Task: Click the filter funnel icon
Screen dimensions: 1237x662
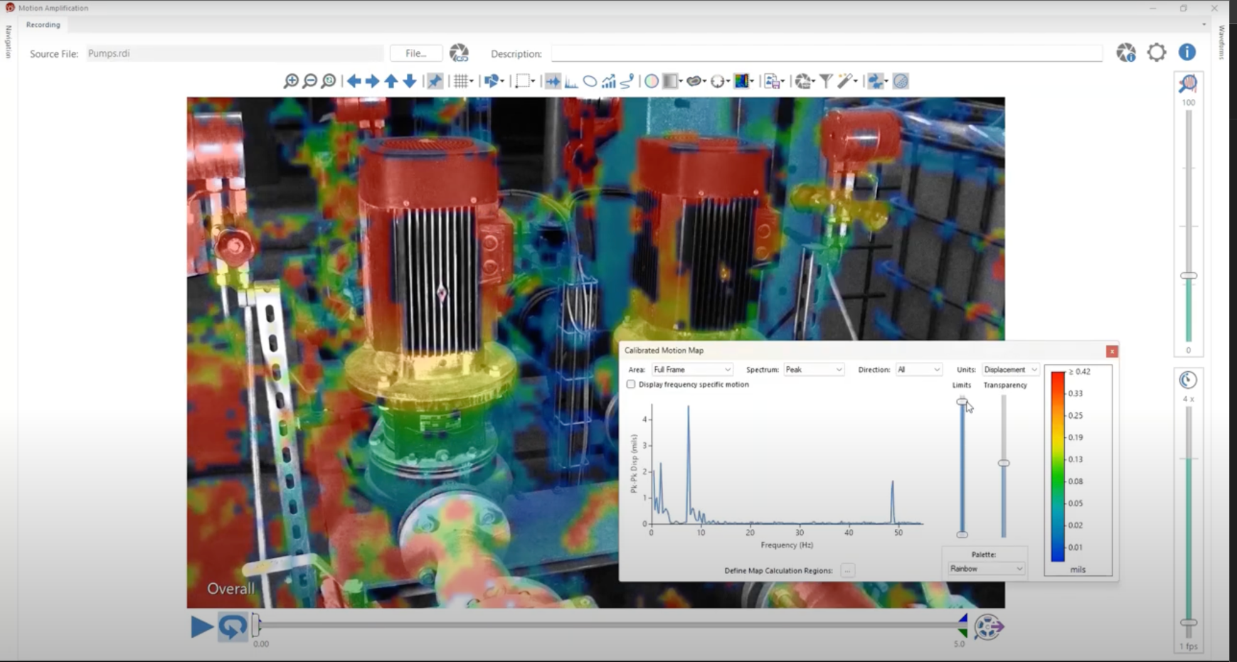Action: pos(826,81)
